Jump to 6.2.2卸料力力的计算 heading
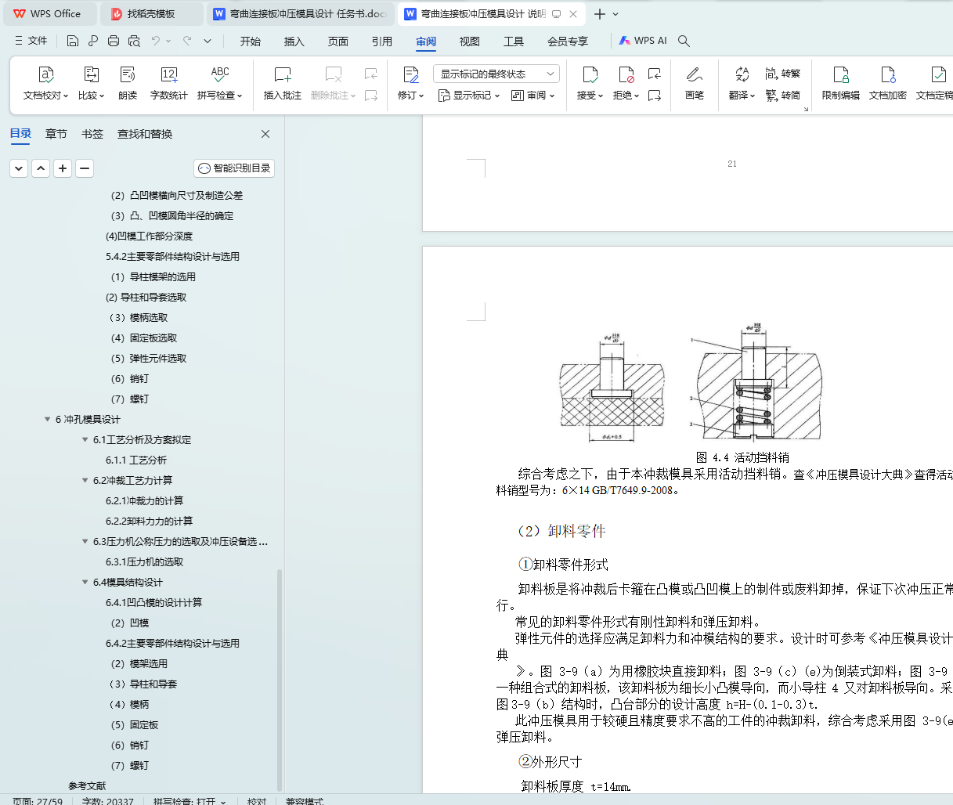Image resolution: width=953 pixels, height=805 pixels. 149,521
